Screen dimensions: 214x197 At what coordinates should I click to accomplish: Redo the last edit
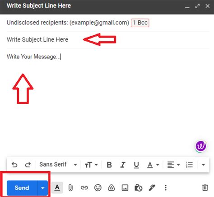pyautogui.click(x=28, y=165)
